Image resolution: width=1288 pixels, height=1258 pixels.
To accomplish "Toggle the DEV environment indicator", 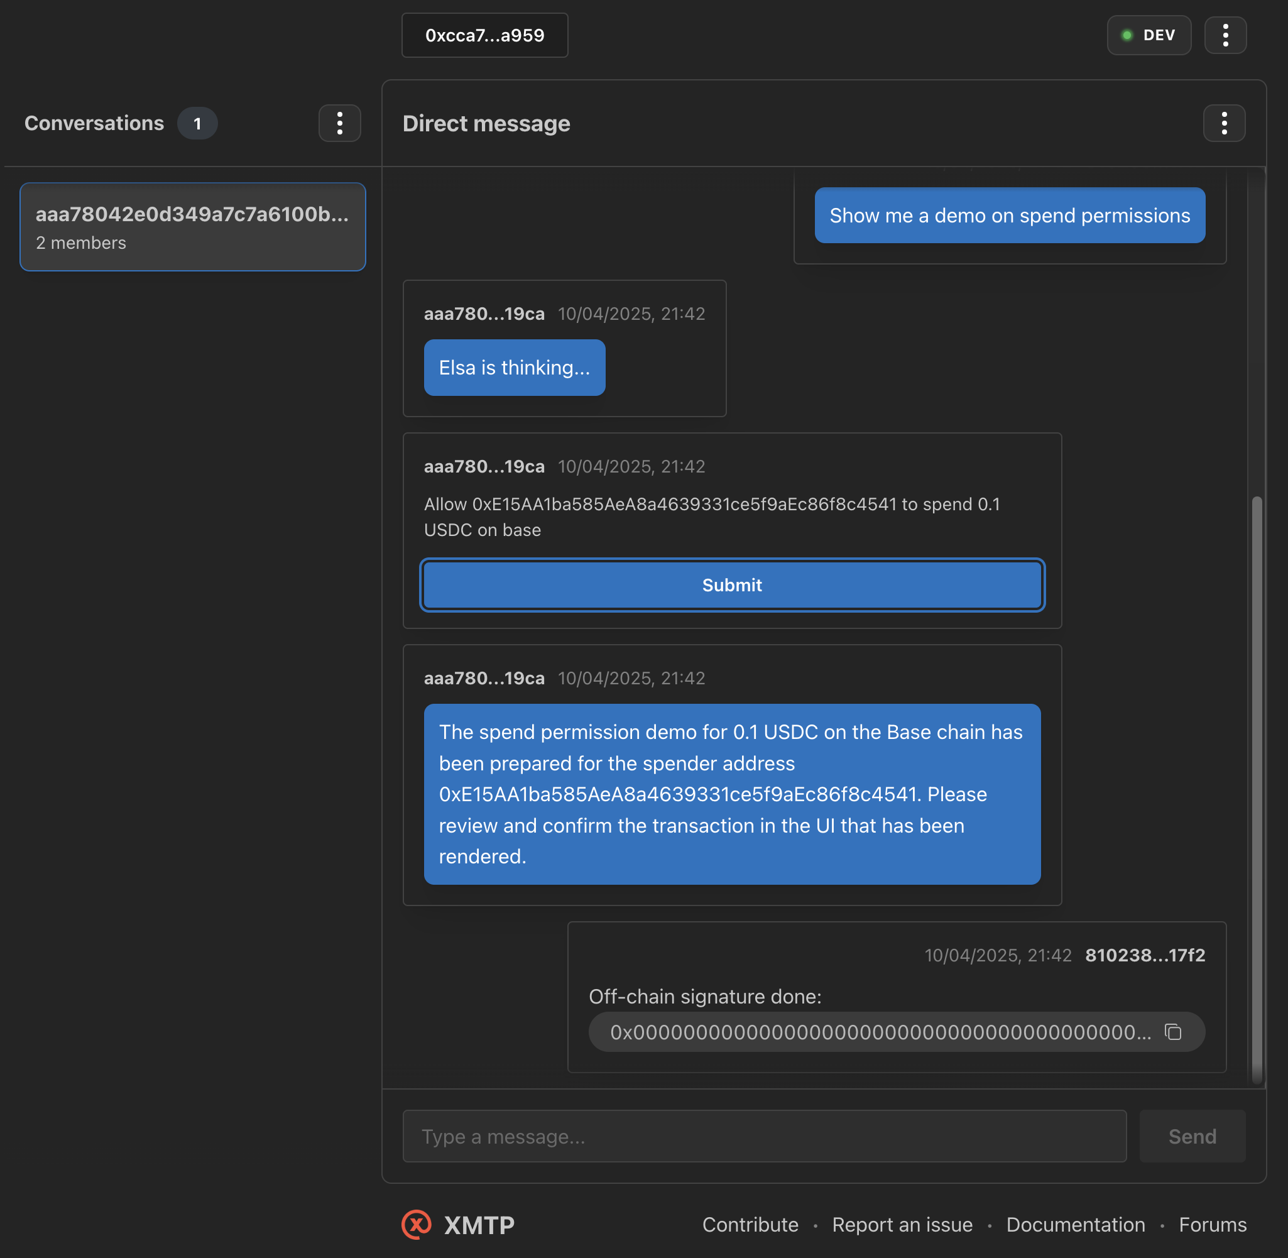I will pos(1149,35).
